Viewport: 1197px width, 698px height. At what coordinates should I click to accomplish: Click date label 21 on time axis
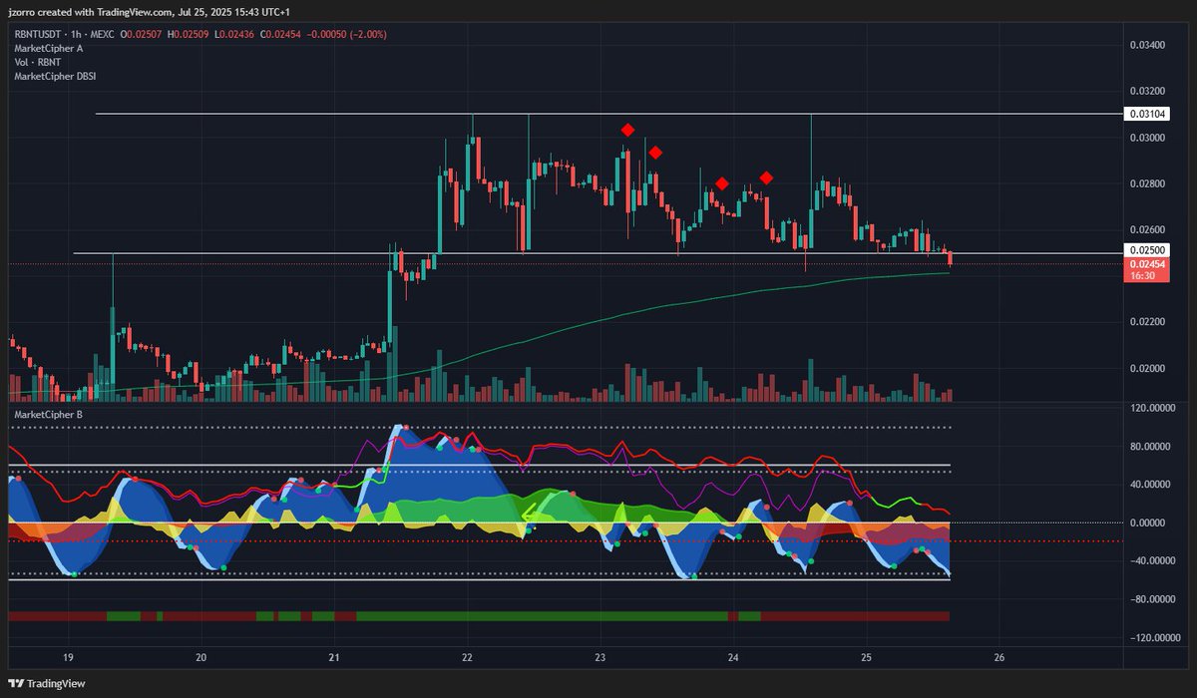(x=334, y=658)
